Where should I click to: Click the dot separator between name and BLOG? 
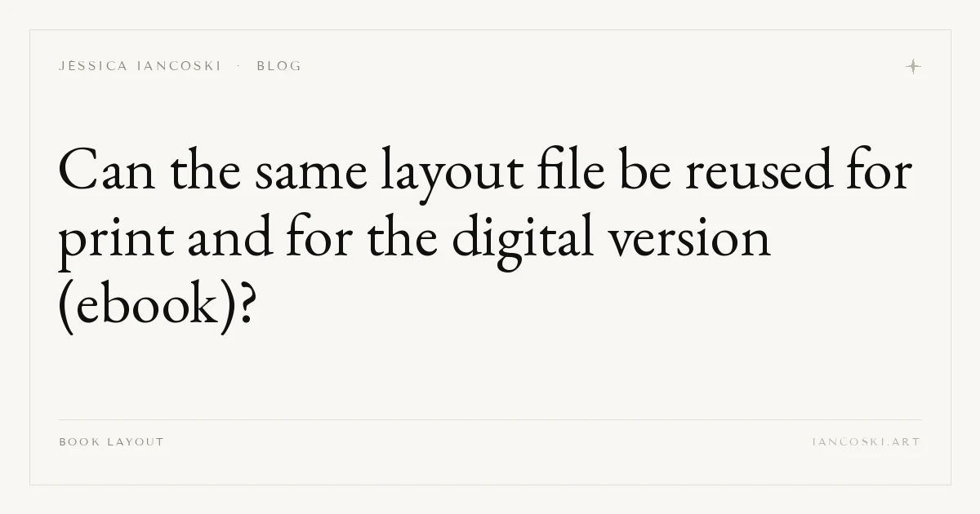[238, 66]
